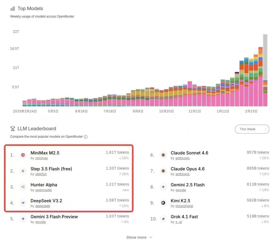Click the 28% increase indicator

click(x=264, y=158)
